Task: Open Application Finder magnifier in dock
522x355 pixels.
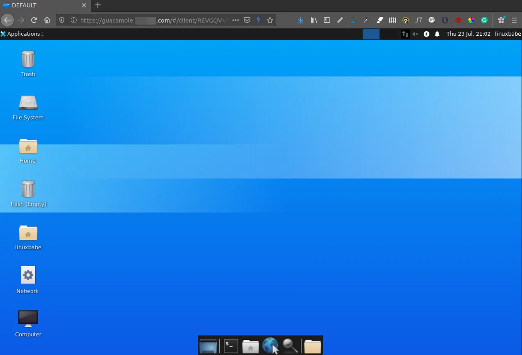Action: 290,346
